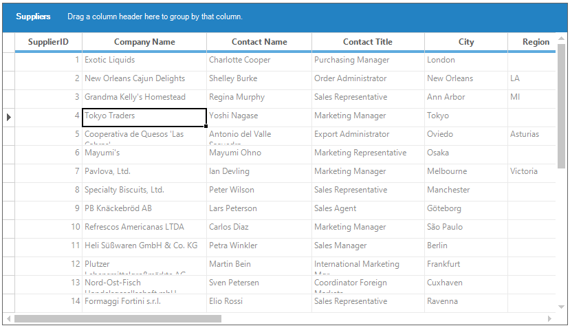Click the Ann Arbor city cell
570x328 pixels.
pyautogui.click(x=466, y=99)
